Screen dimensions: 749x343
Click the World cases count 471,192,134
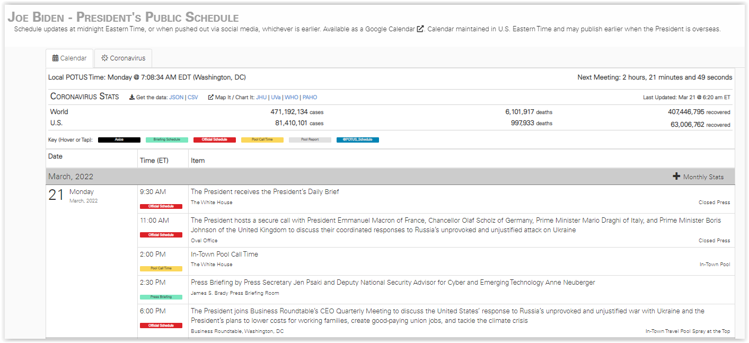pos(289,112)
